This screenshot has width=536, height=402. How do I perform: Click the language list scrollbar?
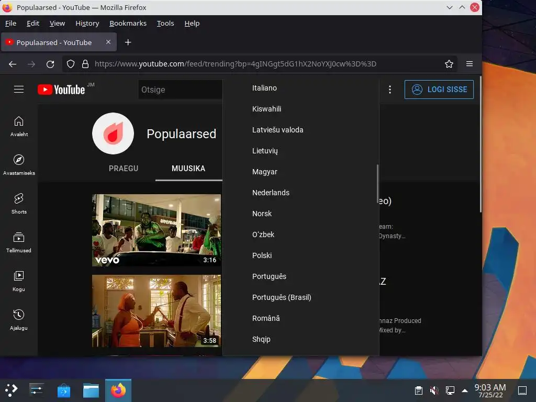377,184
